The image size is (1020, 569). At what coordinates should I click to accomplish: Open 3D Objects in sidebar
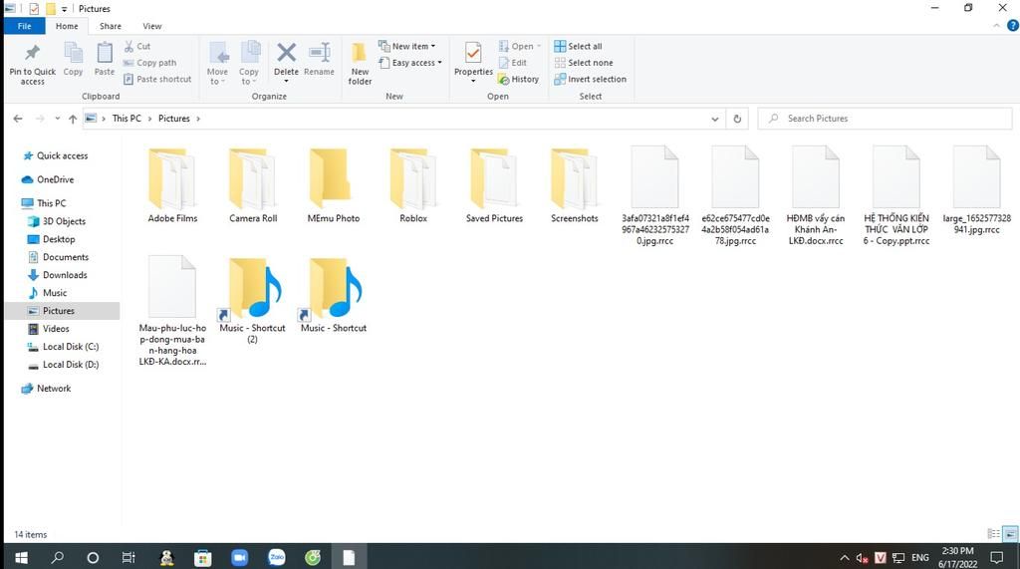pyautogui.click(x=57, y=221)
